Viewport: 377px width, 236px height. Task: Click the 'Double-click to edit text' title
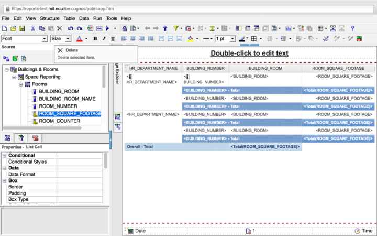pyautogui.click(x=249, y=53)
